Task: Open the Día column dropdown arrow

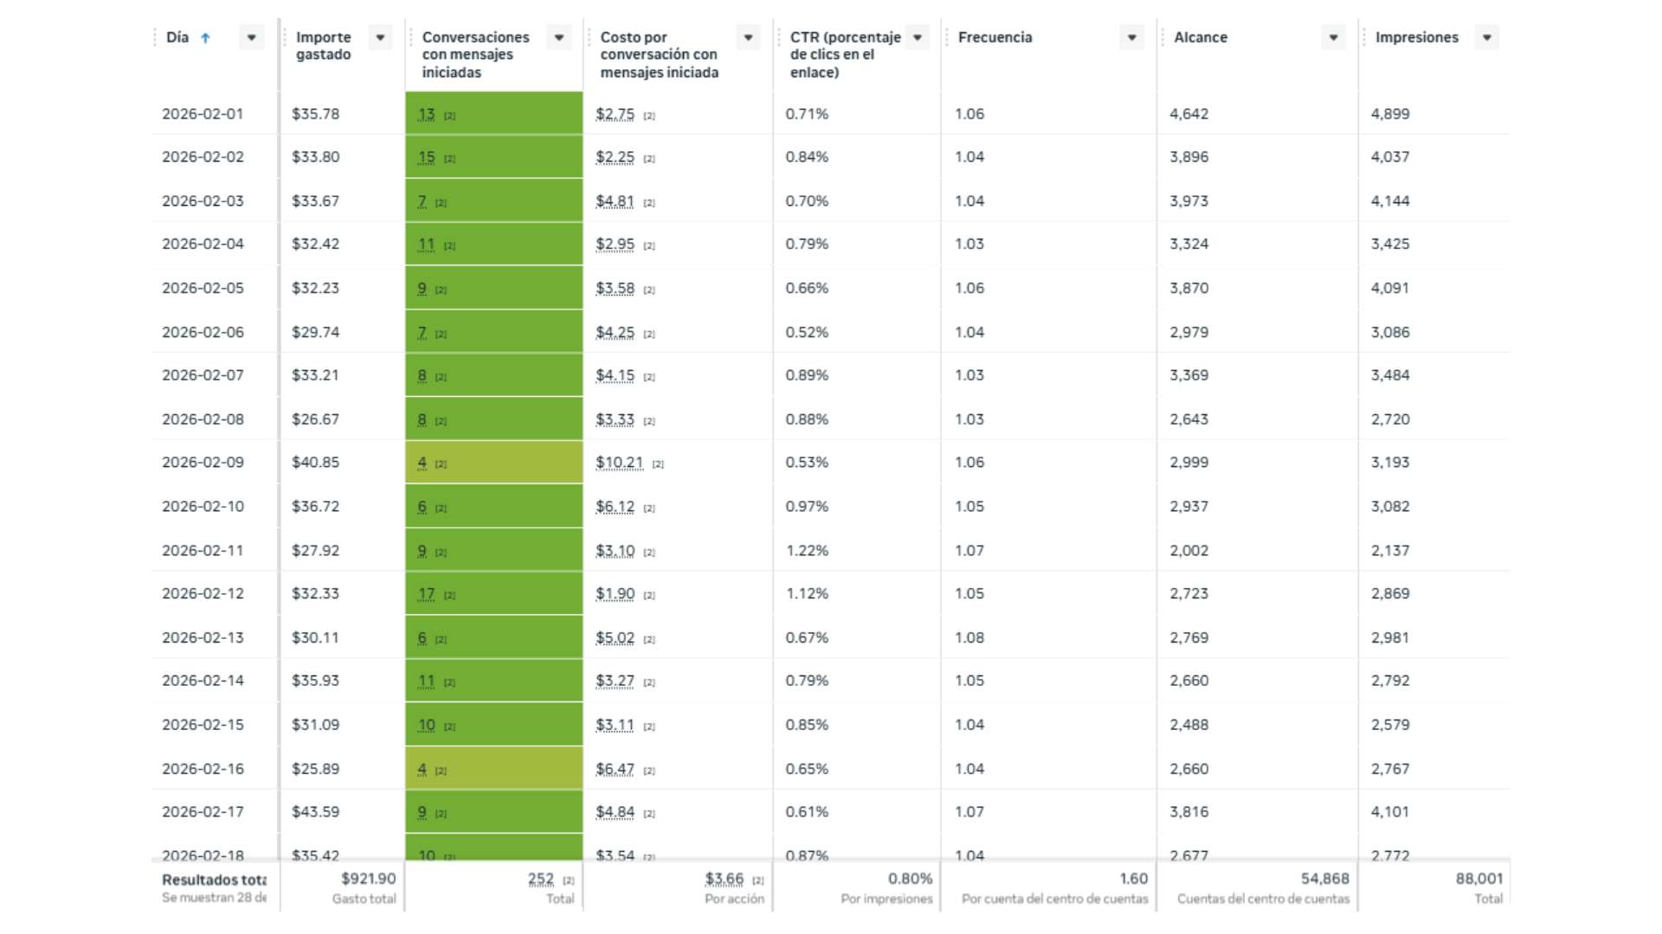Action: click(251, 38)
